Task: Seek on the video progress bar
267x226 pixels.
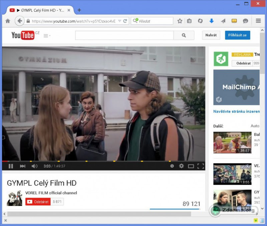Action: [103, 161]
